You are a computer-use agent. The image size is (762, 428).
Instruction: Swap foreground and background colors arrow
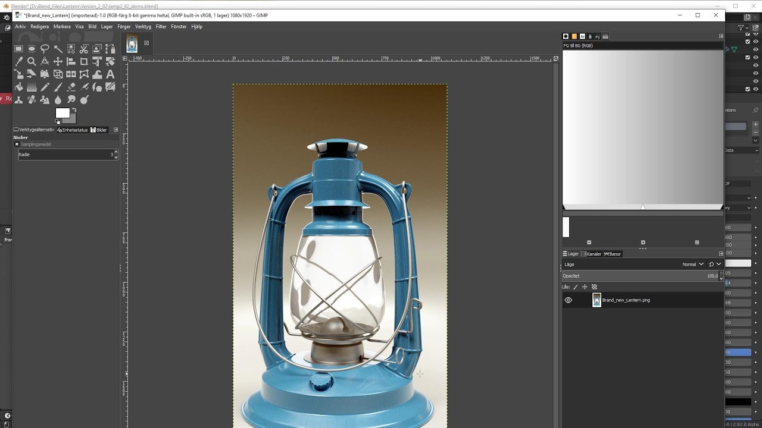coord(74,110)
